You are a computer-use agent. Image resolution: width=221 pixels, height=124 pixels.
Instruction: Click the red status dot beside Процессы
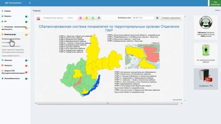click(x=26, y=66)
